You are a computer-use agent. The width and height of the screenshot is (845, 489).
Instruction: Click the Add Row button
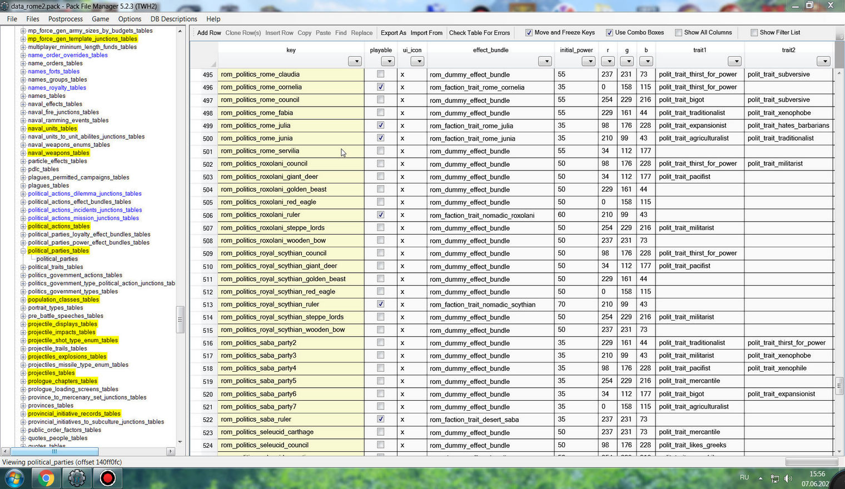point(209,33)
